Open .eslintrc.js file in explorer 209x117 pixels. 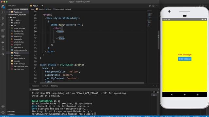[18, 36]
